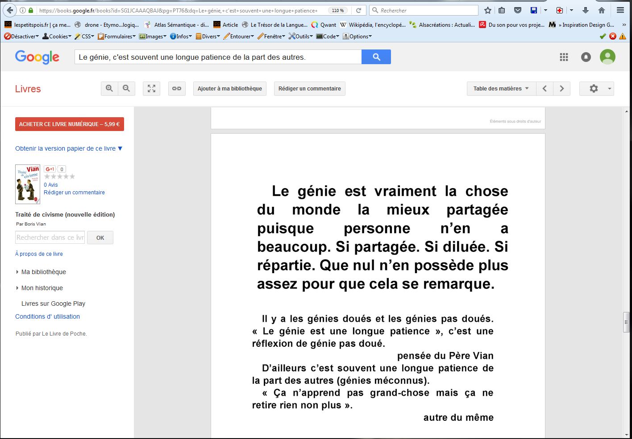This screenshot has width=632, height=439.
Task: Open the Images menu in developer toolbar
Action: click(x=154, y=37)
